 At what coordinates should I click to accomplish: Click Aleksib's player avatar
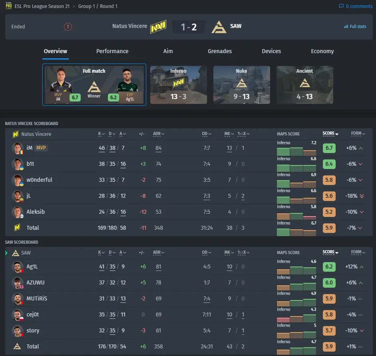[x=18, y=212]
